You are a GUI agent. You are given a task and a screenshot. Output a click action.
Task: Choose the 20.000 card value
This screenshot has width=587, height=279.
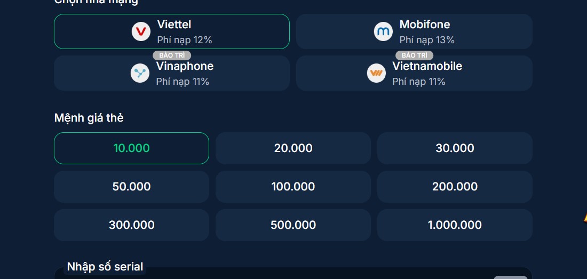(293, 148)
